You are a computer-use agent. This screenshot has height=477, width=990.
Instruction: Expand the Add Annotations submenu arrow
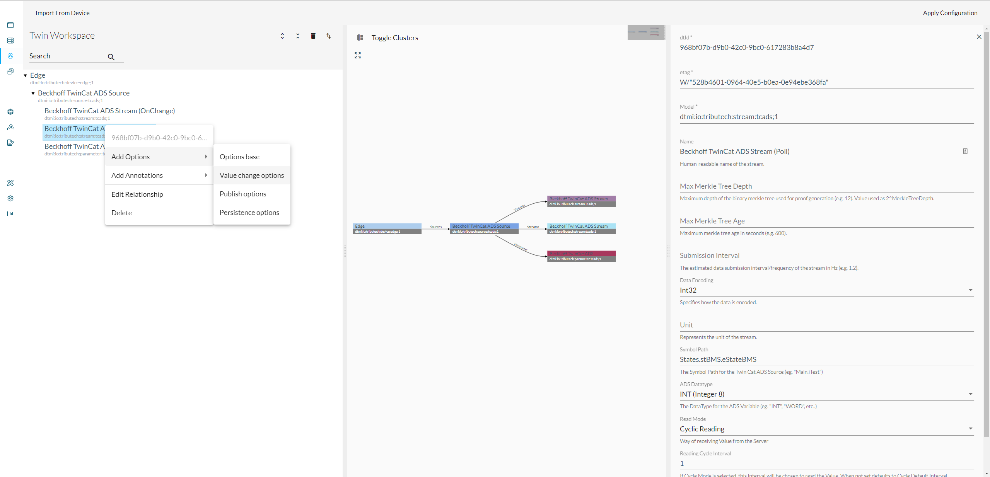click(206, 175)
